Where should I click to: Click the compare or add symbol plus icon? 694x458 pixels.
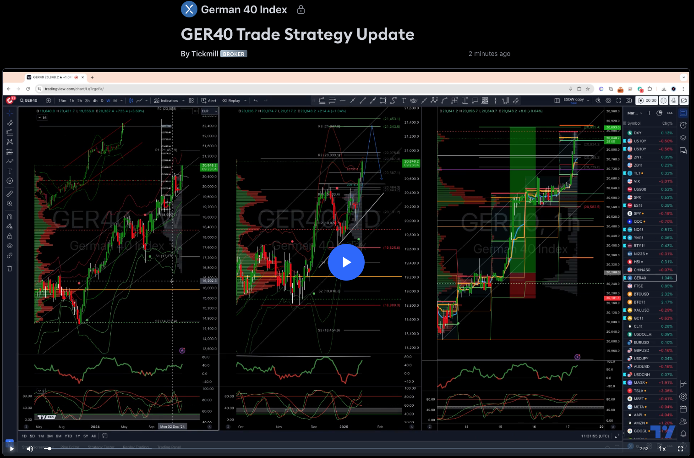click(48, 100)
